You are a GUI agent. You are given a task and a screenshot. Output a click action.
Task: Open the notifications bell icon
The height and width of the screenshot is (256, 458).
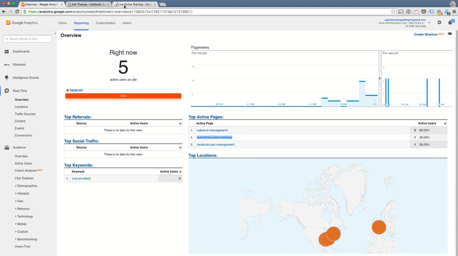(450, 22)
